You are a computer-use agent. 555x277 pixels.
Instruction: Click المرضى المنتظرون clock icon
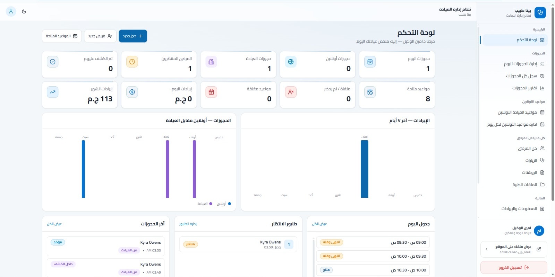pyautogui.click(x=132, y=62)
